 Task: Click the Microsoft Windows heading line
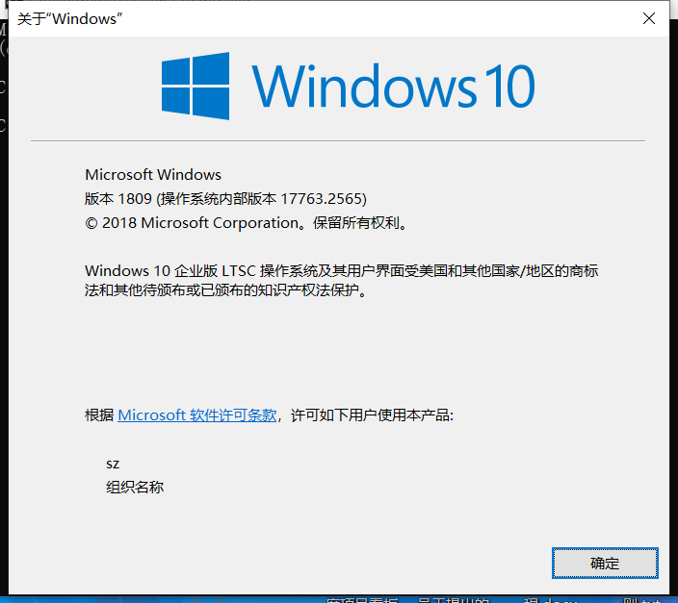tap(153, 174)
